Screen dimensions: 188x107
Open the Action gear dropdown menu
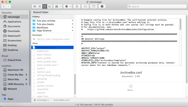(68, 6)
